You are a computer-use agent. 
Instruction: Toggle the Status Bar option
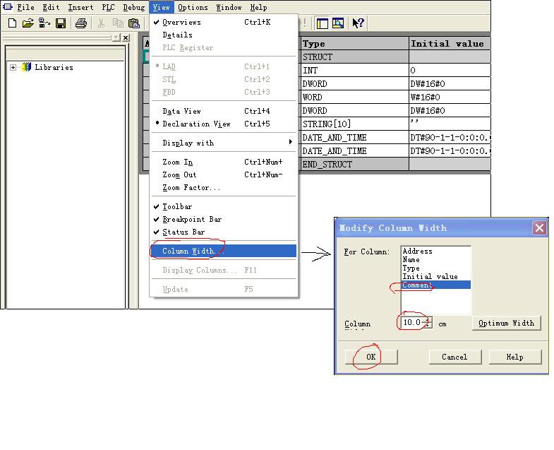point(224,232)
